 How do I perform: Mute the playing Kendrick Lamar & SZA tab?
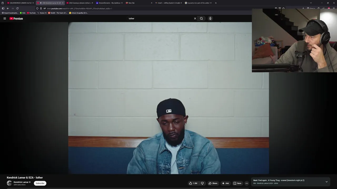pyautogui.click(x=41, y=3)
